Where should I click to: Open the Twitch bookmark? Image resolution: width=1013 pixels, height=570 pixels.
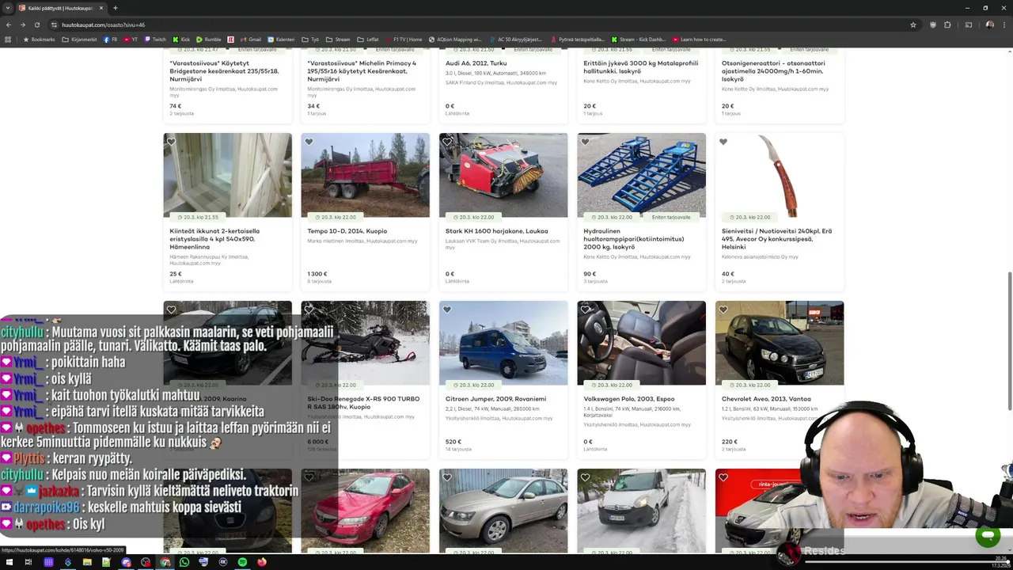(155, 40)
